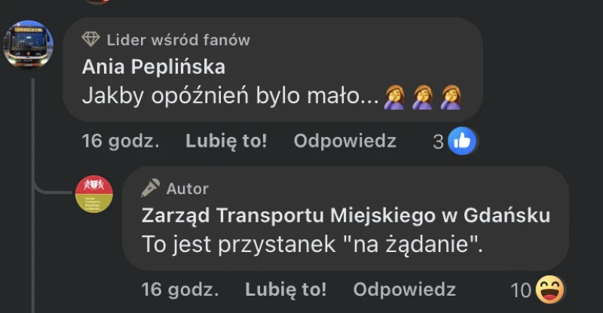Image resolution: width=603 pixels, height=313 pixels.
Task: Click the Zarząd Transportu Miejskiego round logo avatar
Action: coord(93,194)
